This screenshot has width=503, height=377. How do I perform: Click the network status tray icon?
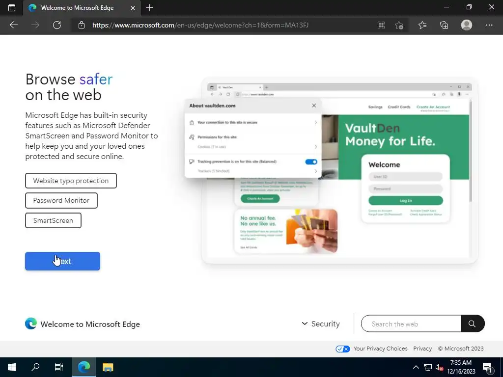pos(428,367)
